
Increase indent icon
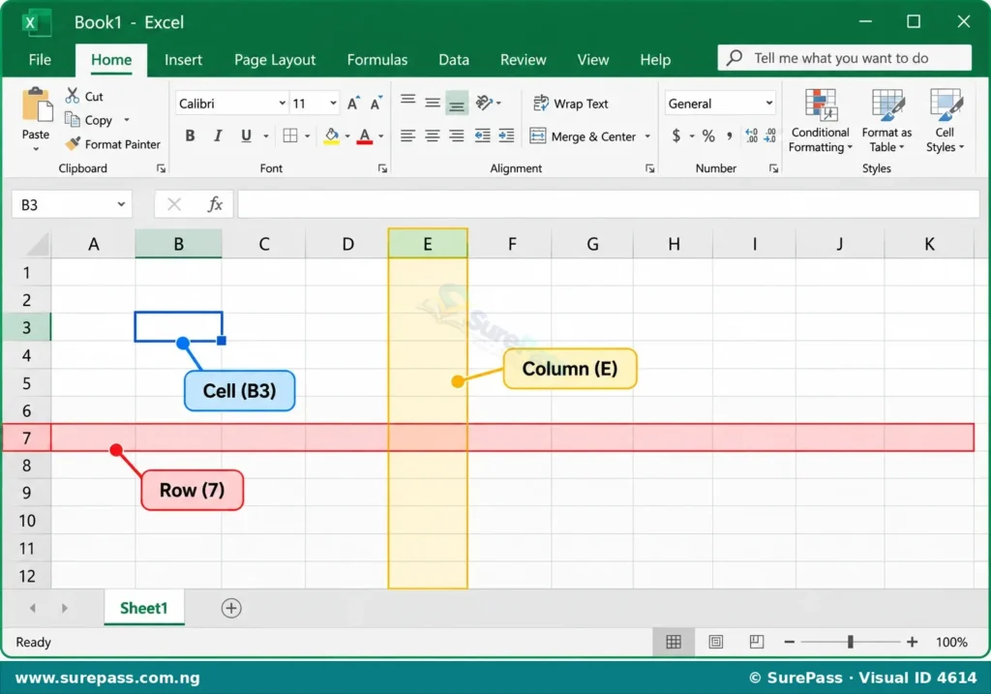506,136
